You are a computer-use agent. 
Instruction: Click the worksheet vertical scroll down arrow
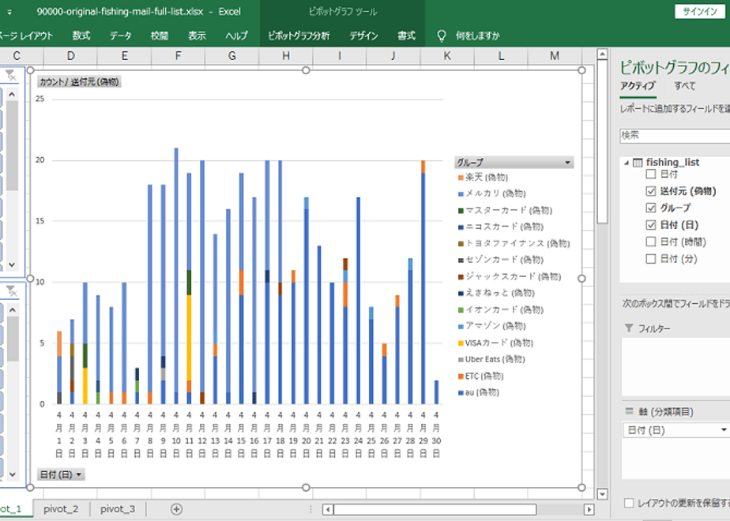pos(602,494)
